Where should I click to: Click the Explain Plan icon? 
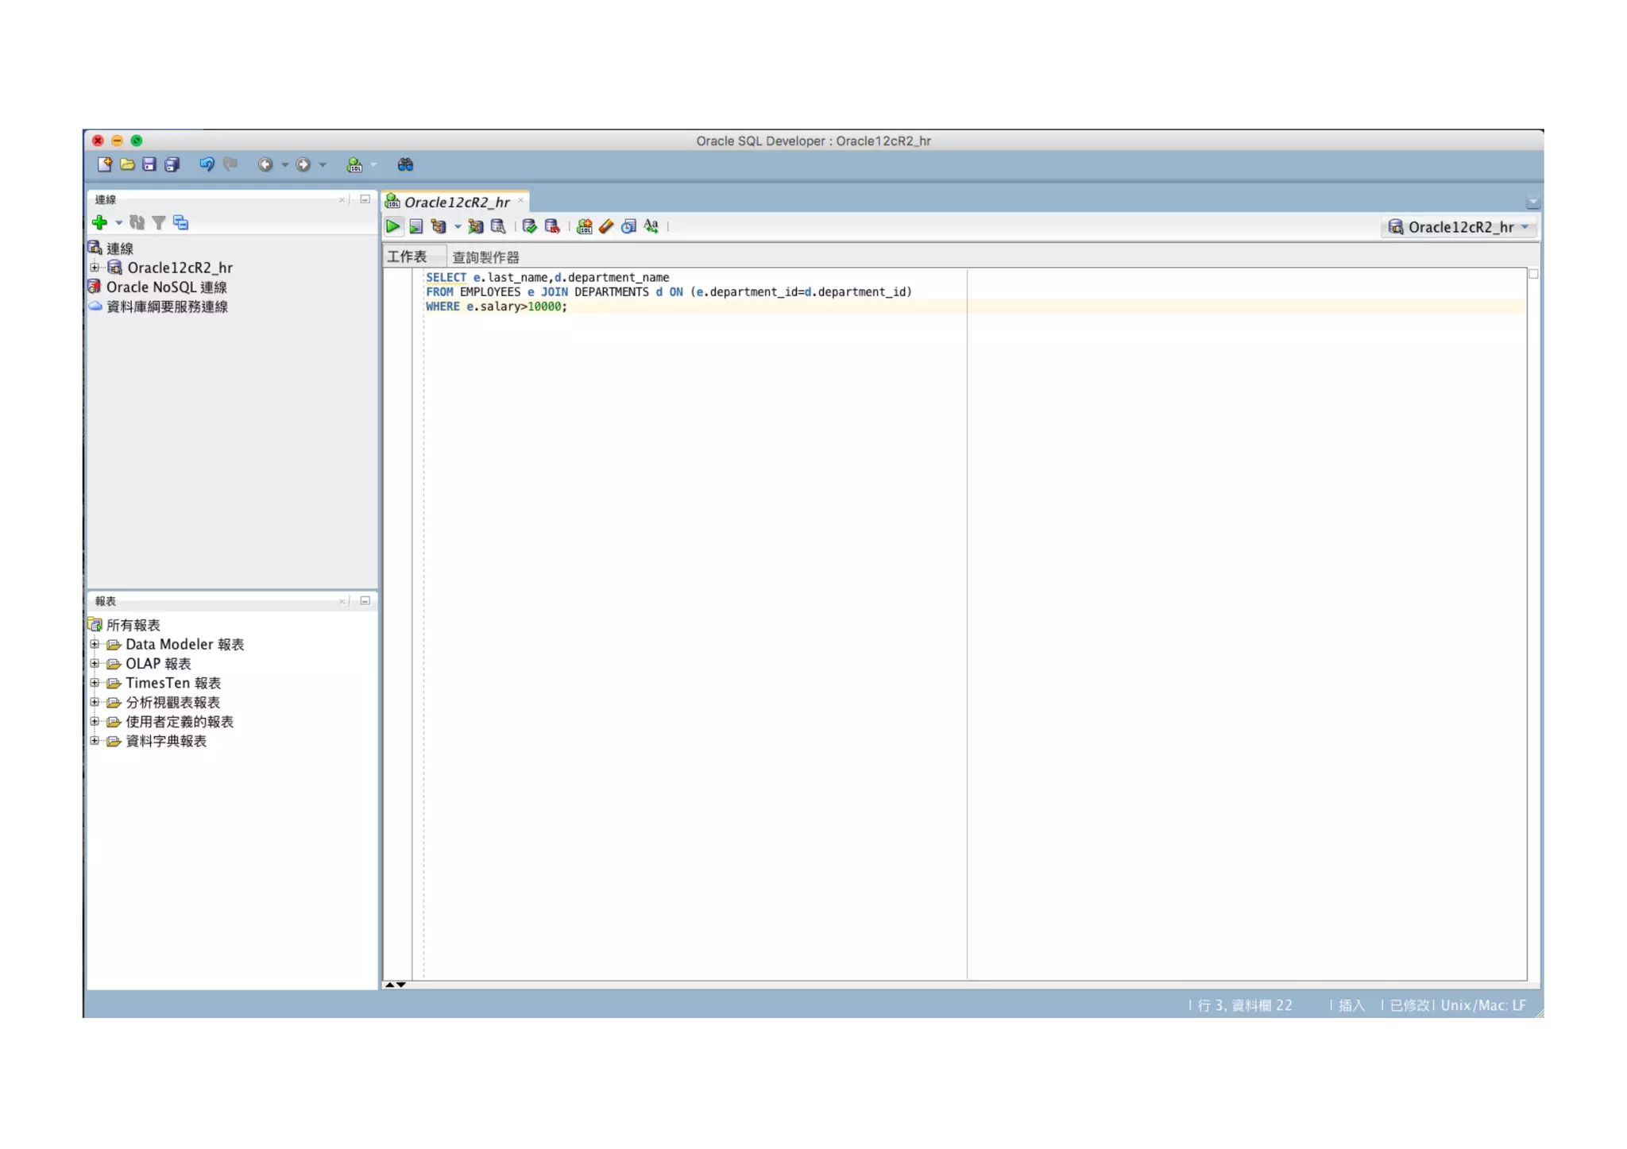click(x=439, y=226)
